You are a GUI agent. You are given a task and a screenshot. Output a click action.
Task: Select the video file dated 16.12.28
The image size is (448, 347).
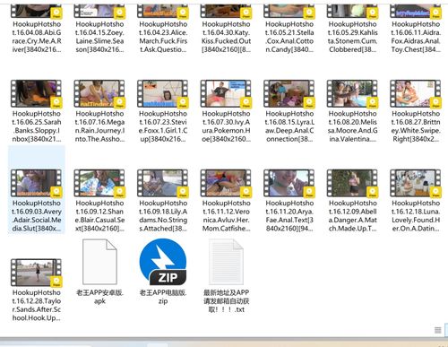(37, 291)
